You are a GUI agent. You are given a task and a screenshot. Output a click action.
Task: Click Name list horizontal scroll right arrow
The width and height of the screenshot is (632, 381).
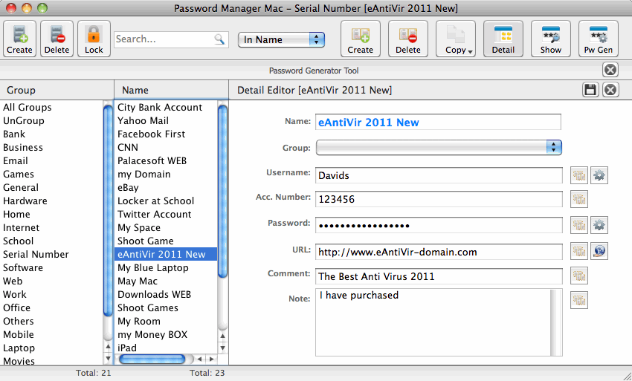(x=212, y=359)
